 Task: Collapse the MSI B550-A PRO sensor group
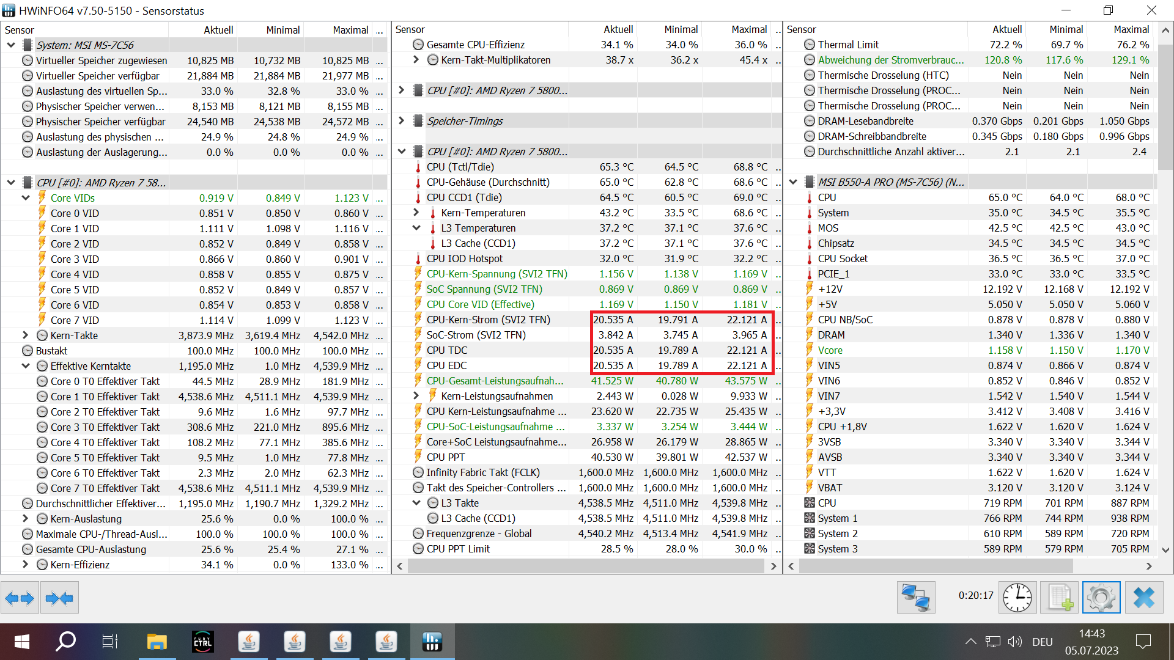coord(793,182)
